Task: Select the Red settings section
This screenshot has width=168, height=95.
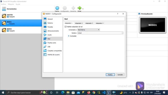Action: 53,39
